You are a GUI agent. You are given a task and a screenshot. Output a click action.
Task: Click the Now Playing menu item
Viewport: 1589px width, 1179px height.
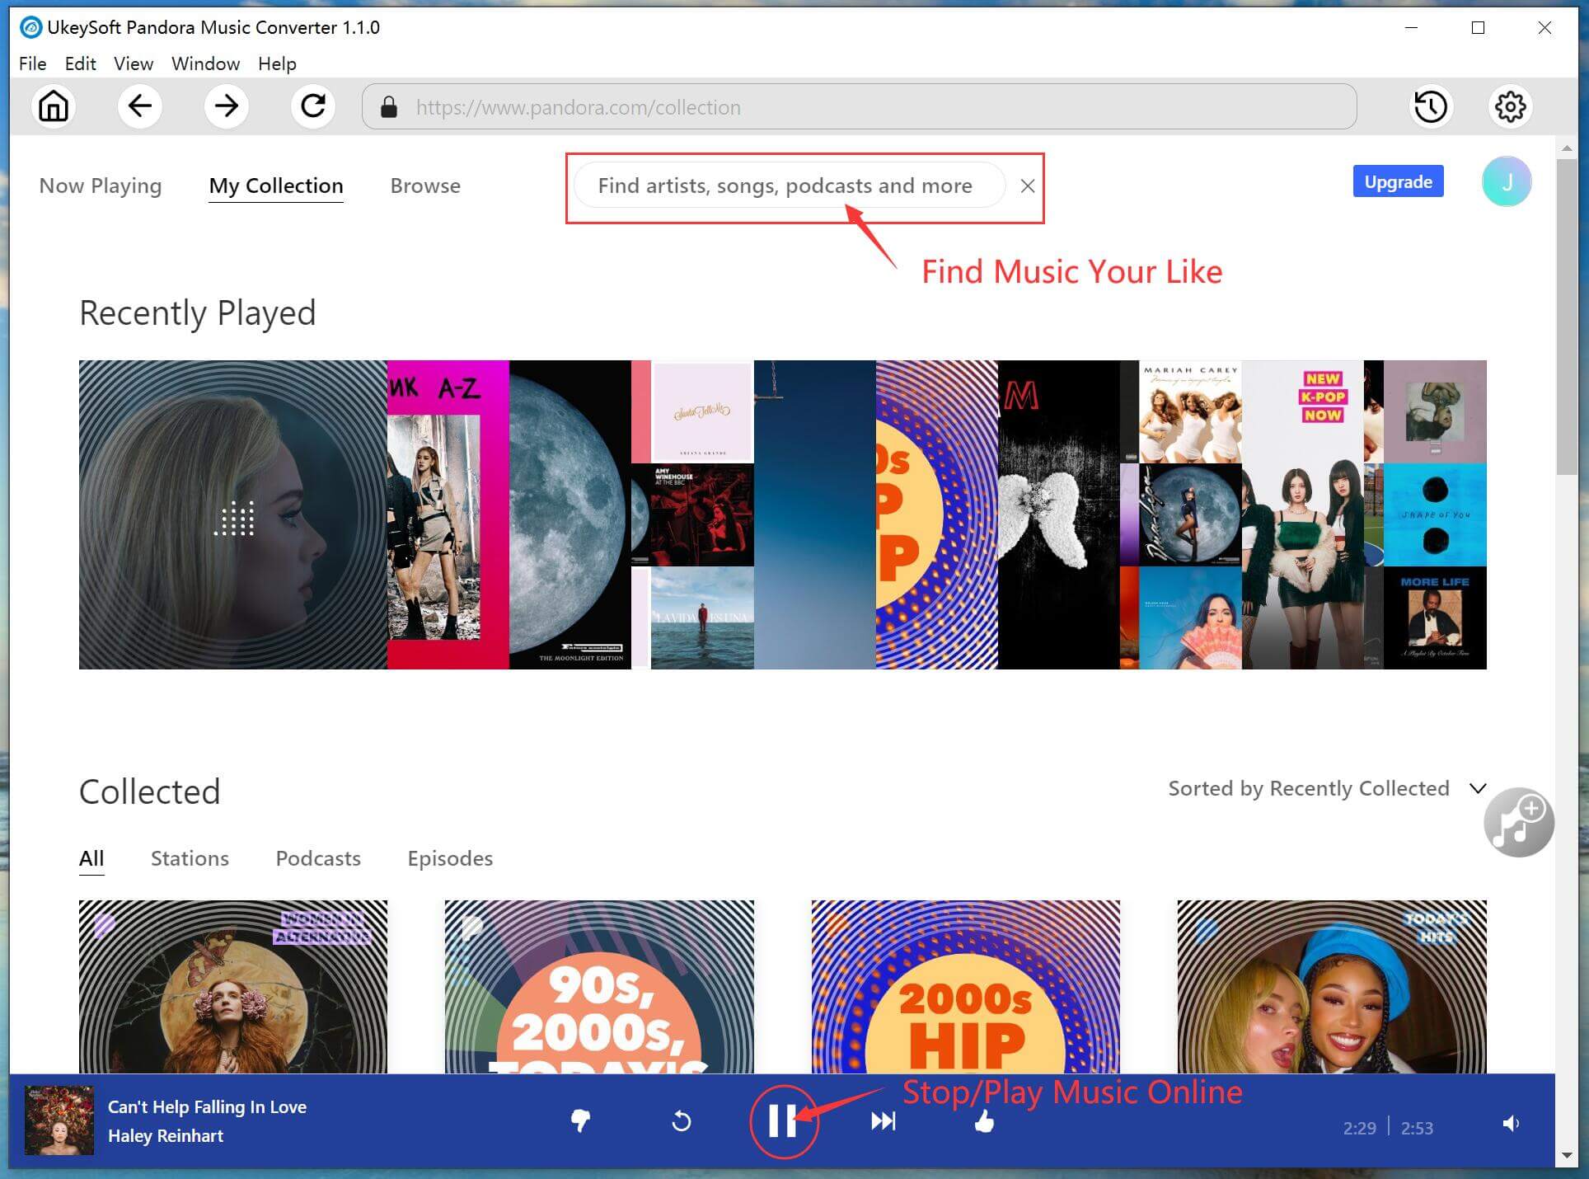pyautogui.click(x=101, y=185)
